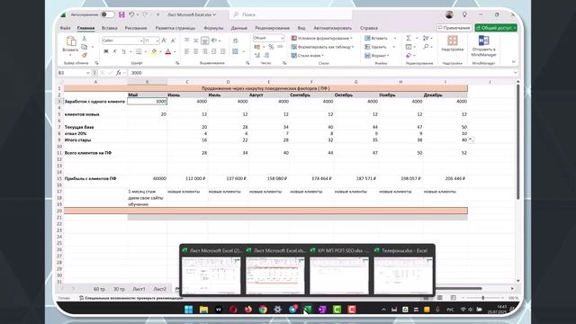This screenshot has width=576, height=324.
Task: Center cell text horizontally
Action: click(196, 51)
